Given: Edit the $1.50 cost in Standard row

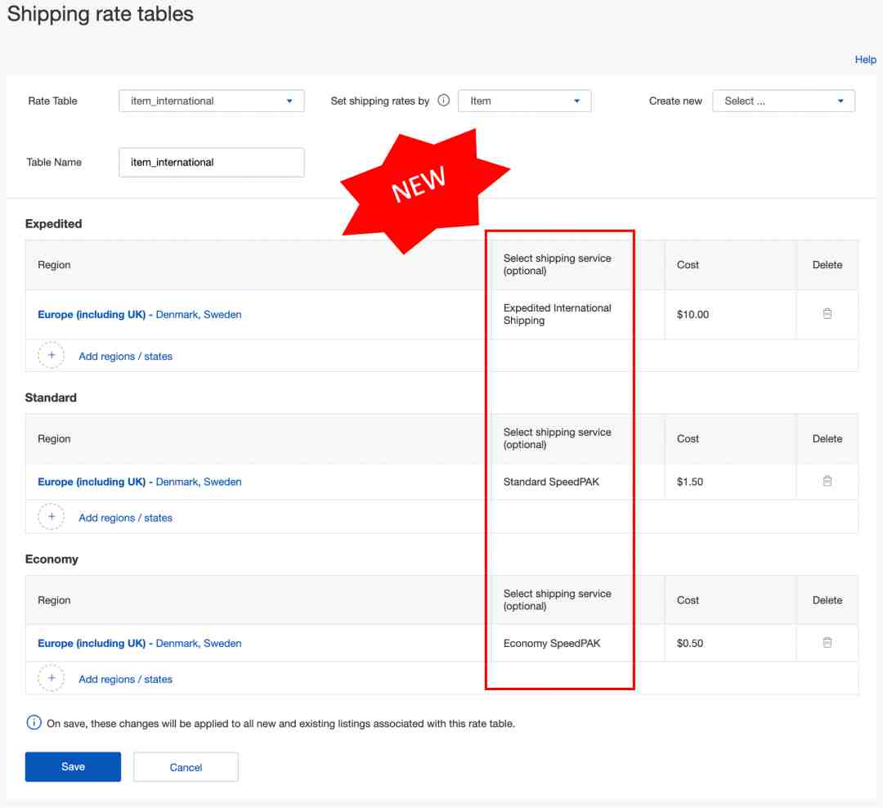Looking at the screenshot, I should (x=690, y=482).
